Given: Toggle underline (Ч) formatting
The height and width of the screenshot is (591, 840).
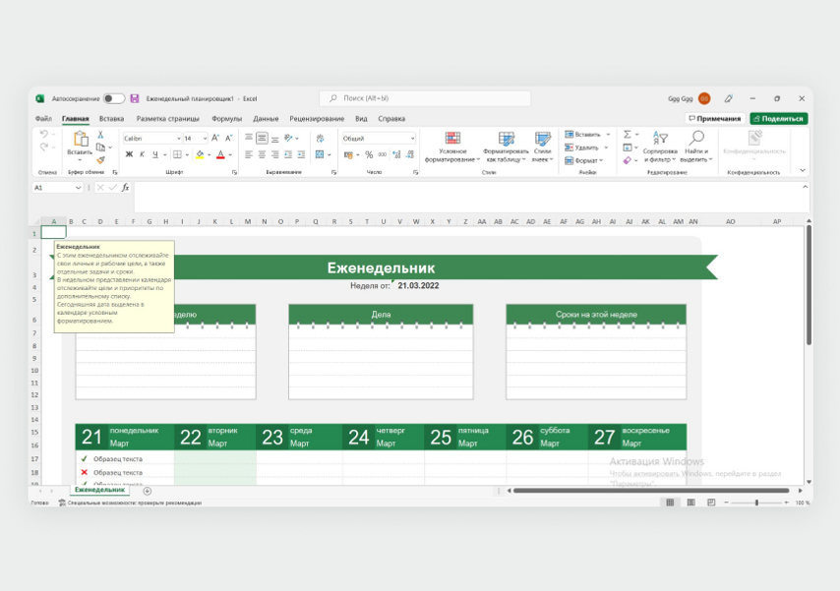Looking at the screenshot, I should (x=155, y=154).
